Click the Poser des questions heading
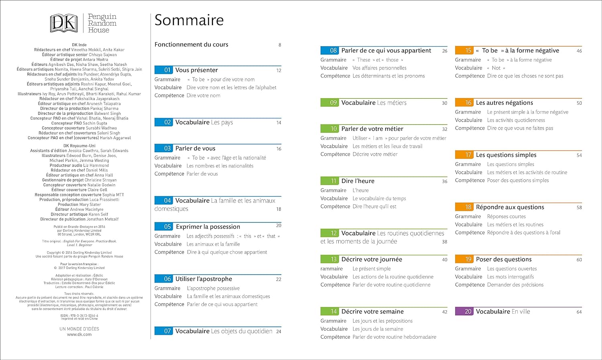The height and width of the screenshot is (360, 602). coord(504,259)
